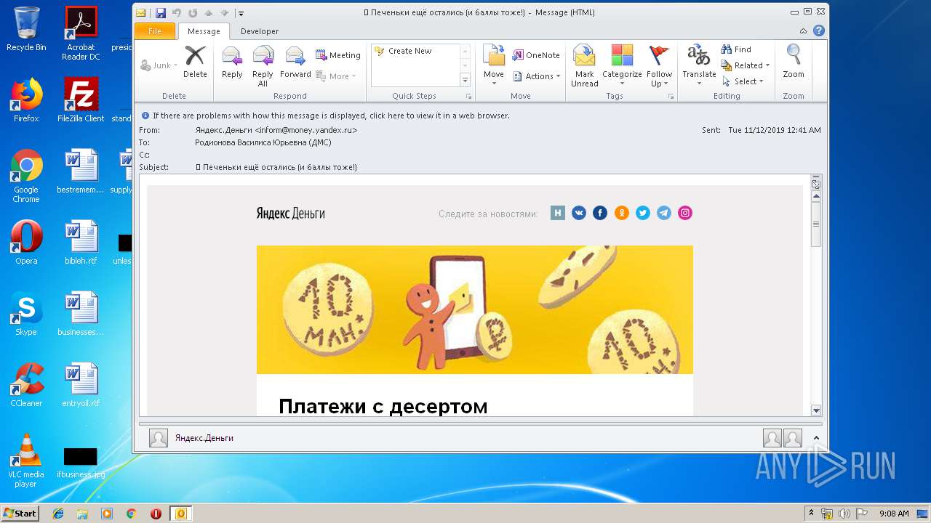The image size is (931, 523).
Task: Click the cookie banner image in email
Action: (474, 309)
